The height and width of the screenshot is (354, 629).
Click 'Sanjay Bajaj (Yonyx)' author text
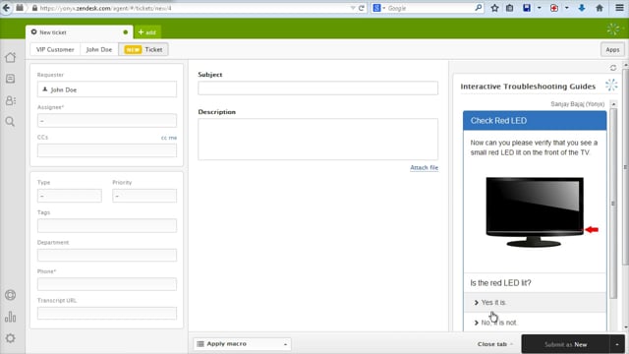click(x=577, y=104)
